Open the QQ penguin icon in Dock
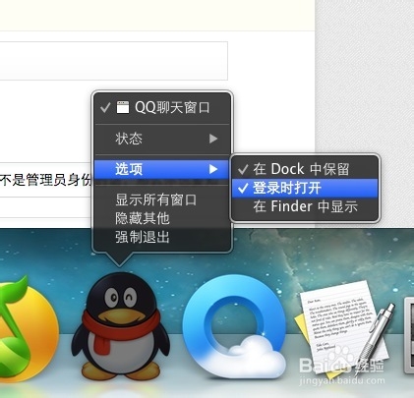Viewport: 414px width, 398px height. click(x=121, y=326)
